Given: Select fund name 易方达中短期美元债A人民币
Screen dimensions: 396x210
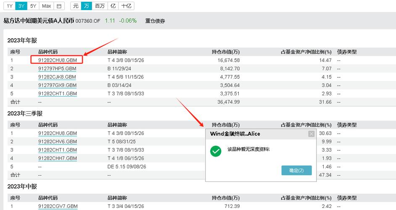Looking at the screenshot, I should coord(39,21).
